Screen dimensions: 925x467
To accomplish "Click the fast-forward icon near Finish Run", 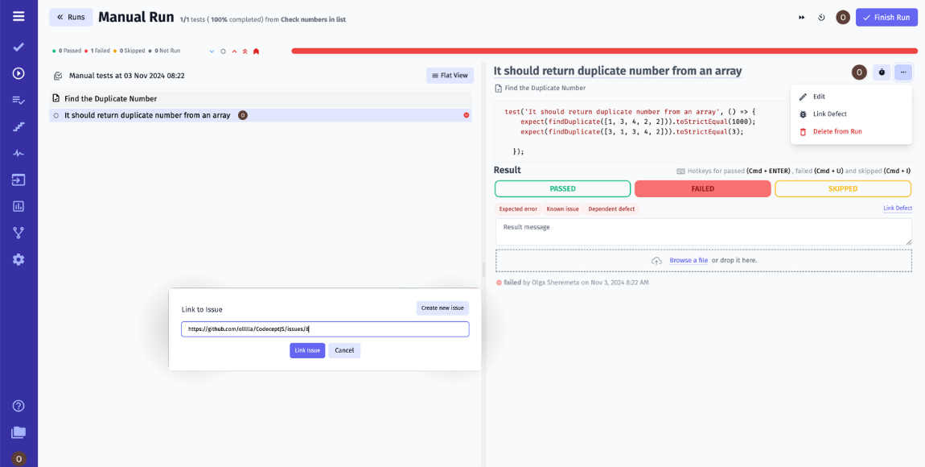I will click(801, 16).
